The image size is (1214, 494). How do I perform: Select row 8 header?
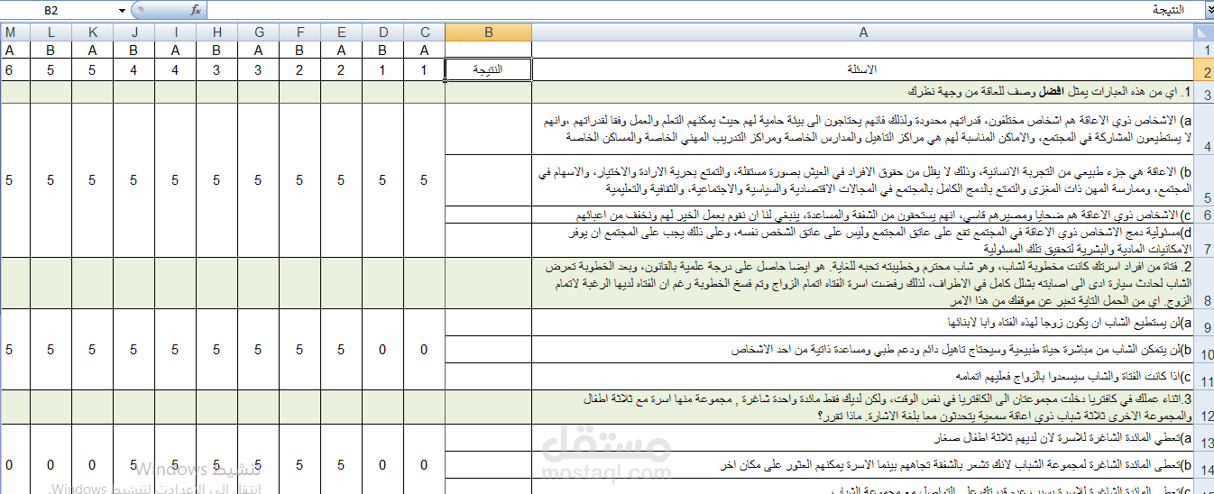pos(1205,283)
